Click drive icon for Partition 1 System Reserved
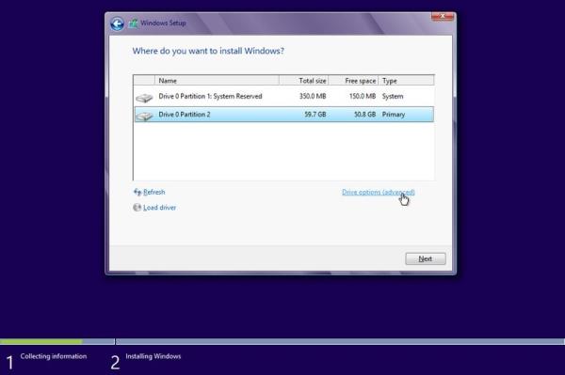Image resolution: width=565 pixels, height=375 pixels. 144,98
